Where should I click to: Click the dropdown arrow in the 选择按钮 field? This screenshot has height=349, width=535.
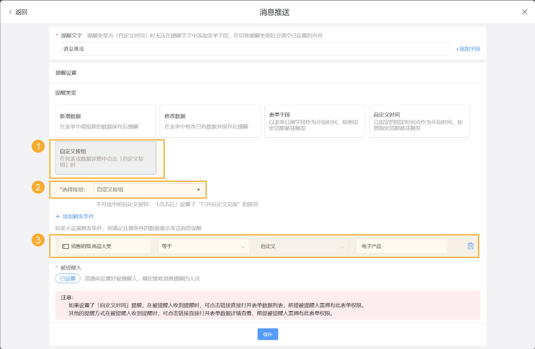[x=198, y=189]
